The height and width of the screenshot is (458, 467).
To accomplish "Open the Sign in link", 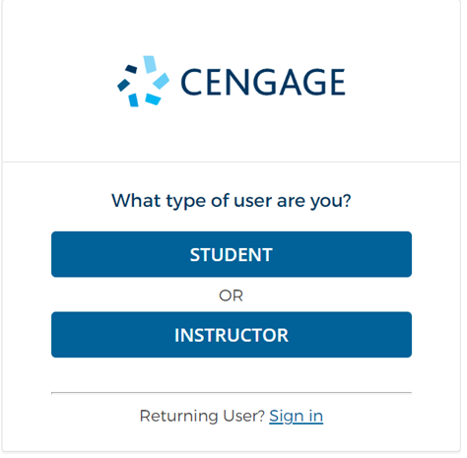I will (x=296, y=416).
